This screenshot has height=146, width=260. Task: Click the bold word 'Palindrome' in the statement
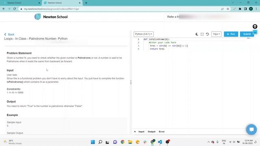tap(84, 58)
